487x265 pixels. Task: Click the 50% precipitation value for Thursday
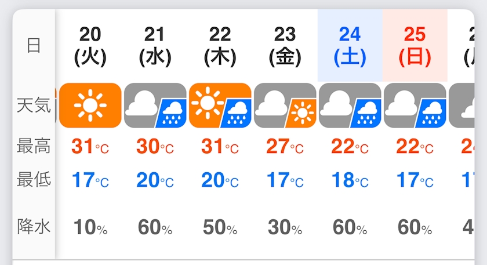220,228
